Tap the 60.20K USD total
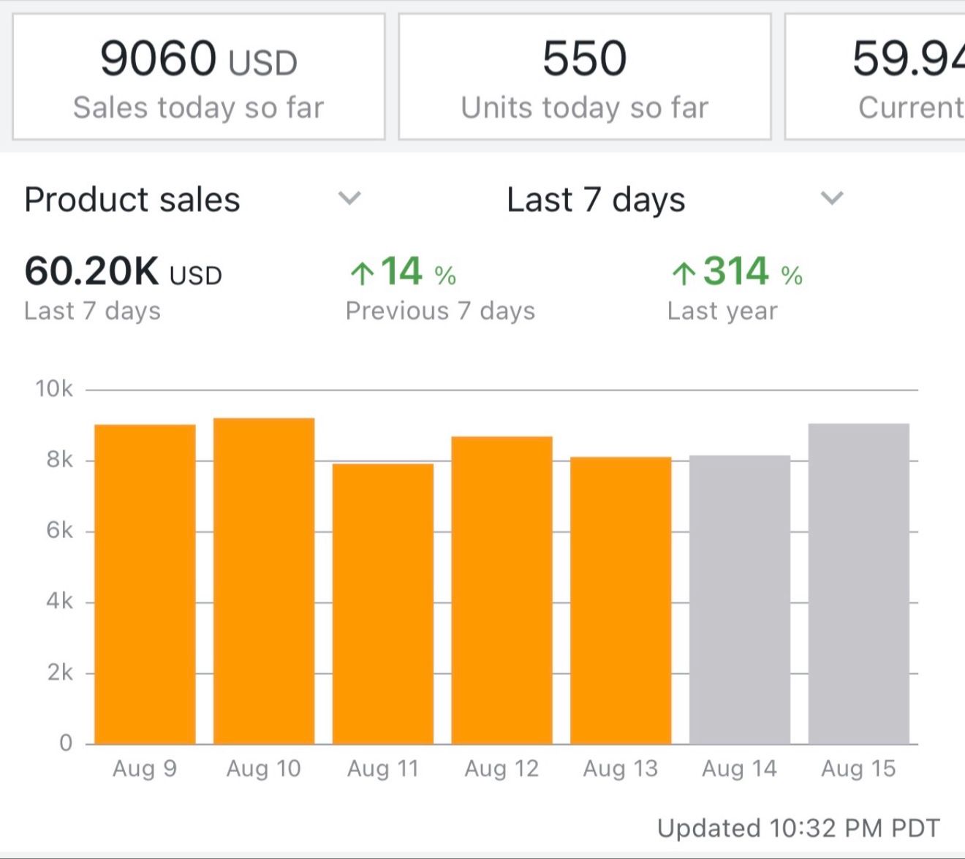Viewport: 965px width, 859px height. coord(123,272)
